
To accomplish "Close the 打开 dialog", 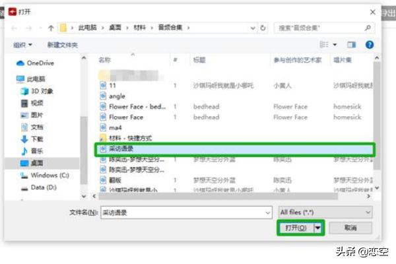I will pyautogui.click(x=372, y=12).
